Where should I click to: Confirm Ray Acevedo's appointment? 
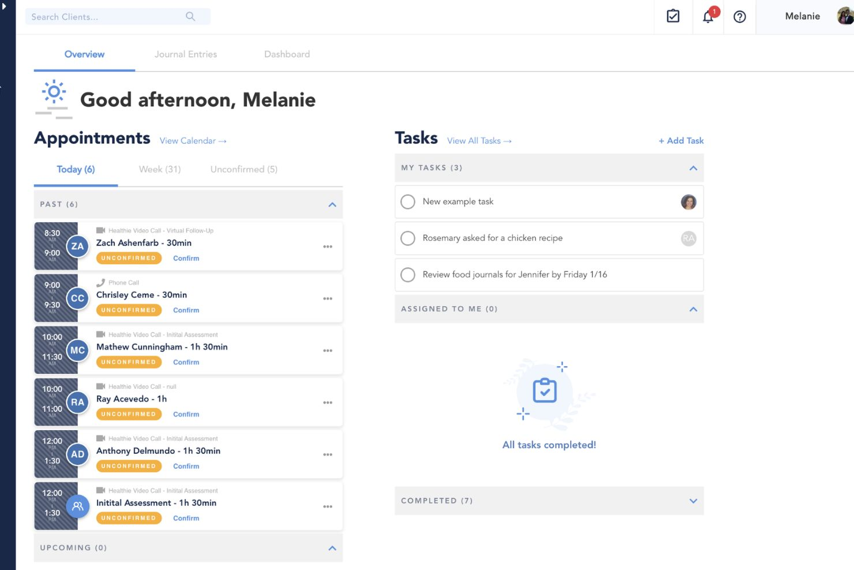pyautogui.click(x=186, y=414)
